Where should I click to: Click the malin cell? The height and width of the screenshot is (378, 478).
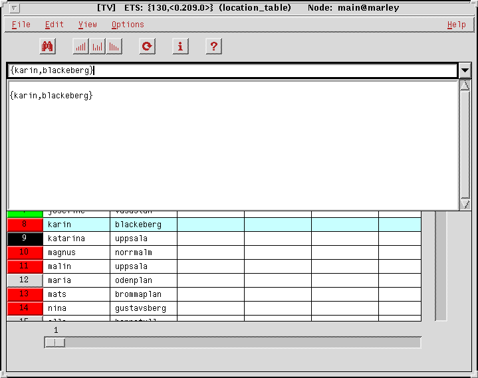coord(76,266)
